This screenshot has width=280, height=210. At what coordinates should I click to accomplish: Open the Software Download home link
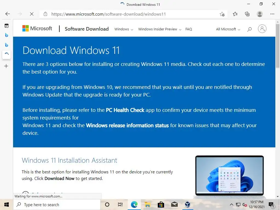(87, 29)
